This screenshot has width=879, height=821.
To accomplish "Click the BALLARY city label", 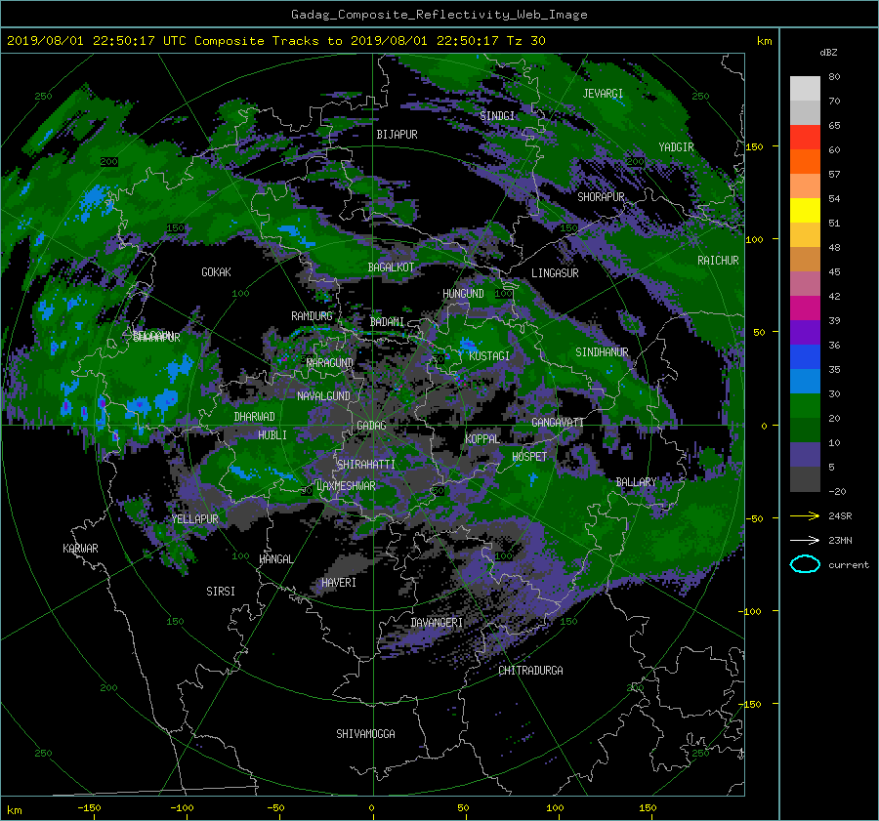I will [636, 482].
